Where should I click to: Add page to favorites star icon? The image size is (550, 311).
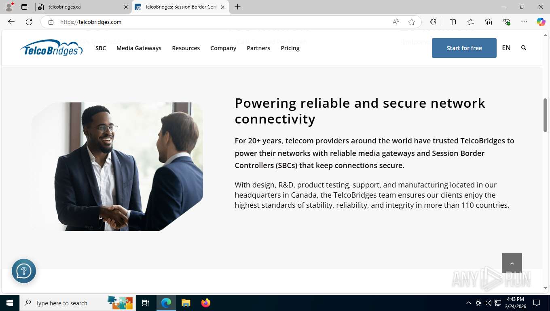(412, 22)
